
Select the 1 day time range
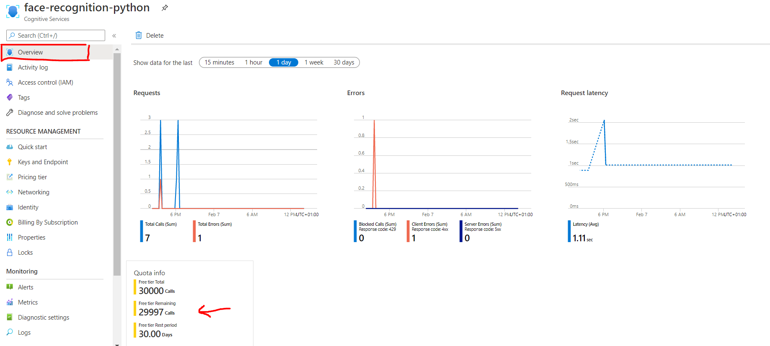284,62
